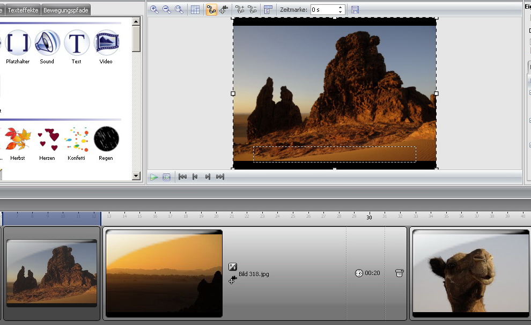This screenshot has width=531, height=325.
Task: Switch to the Texteffekte tab
Action: tap(23, 10)
